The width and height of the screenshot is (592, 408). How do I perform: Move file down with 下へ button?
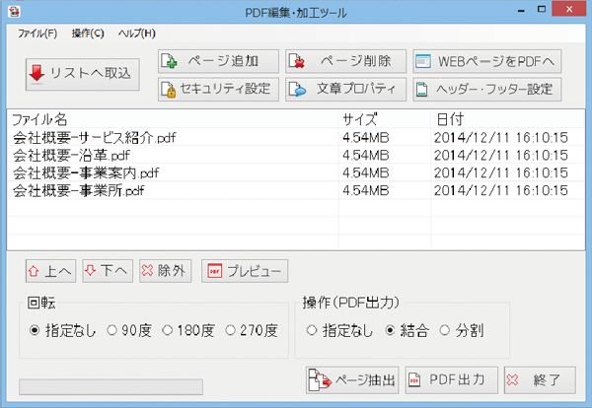click(106, 271)
